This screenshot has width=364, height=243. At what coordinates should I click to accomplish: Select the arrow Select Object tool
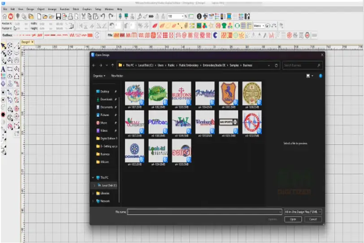(x=3, y=46)
